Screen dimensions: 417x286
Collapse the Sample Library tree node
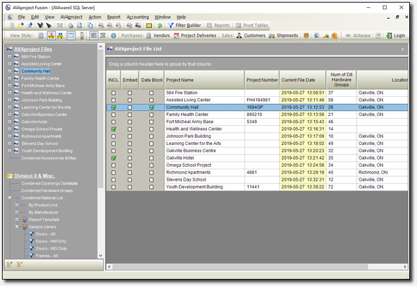17,227
